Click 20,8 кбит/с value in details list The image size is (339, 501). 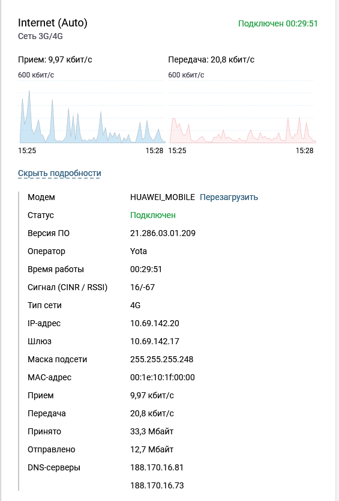(152, 413)
